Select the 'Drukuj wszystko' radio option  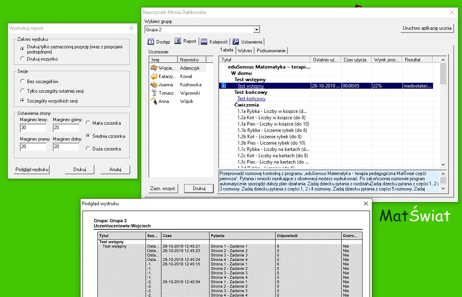[x=22, y=59]
